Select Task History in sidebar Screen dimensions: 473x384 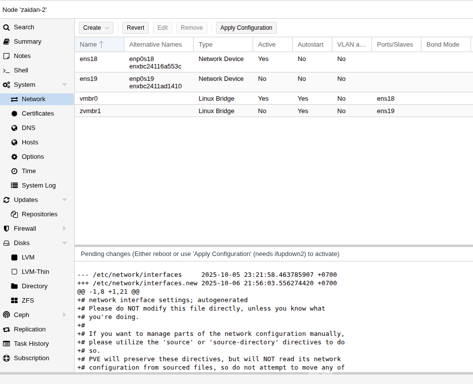(31, 344)
